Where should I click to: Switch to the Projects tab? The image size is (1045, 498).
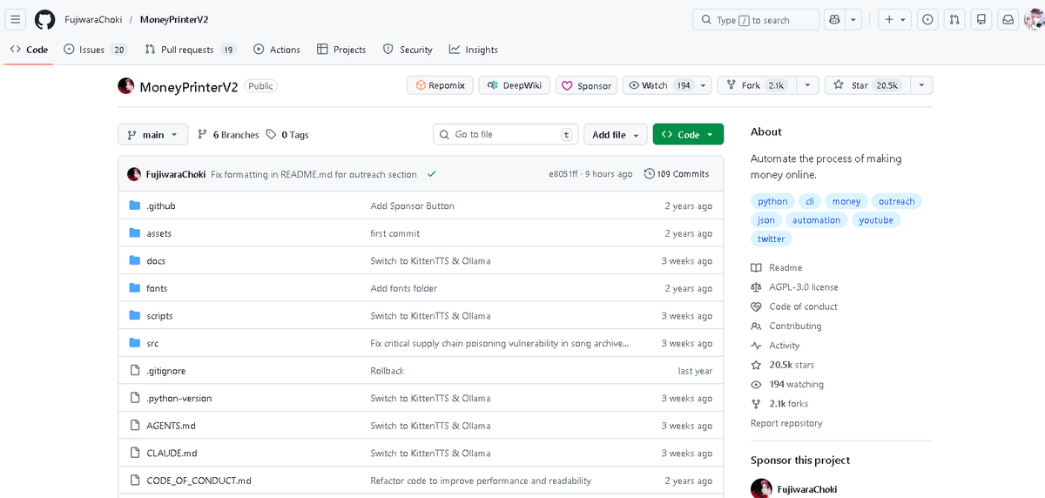point(341,50)
